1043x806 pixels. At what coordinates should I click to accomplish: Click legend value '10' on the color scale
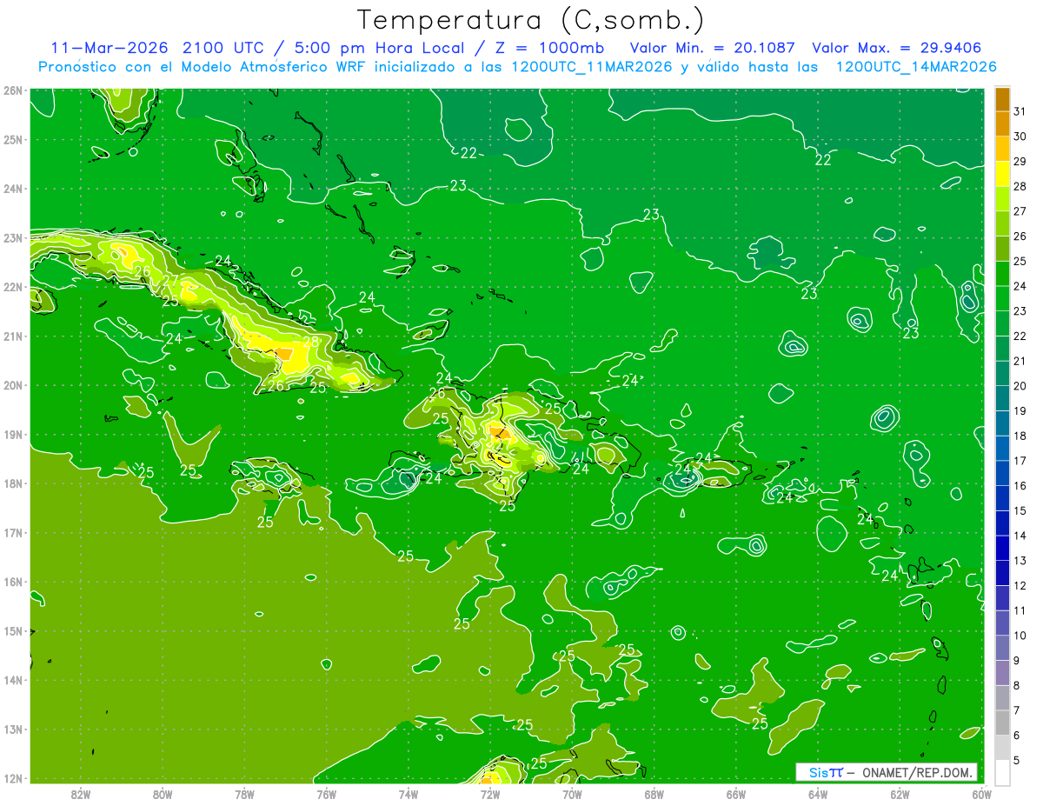point(1020,636)
